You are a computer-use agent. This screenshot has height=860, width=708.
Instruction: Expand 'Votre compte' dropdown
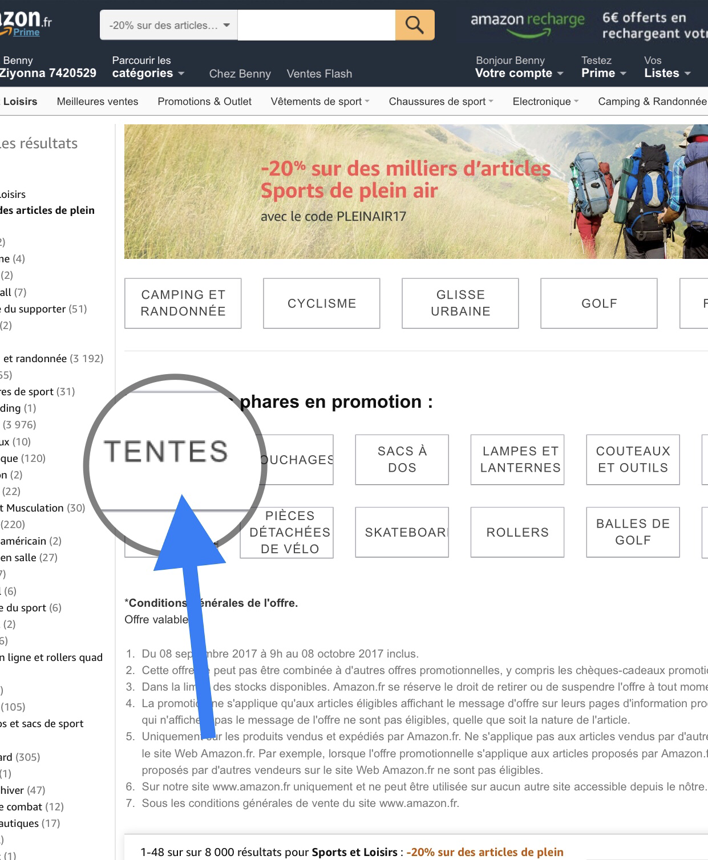[x=519, y=67]
